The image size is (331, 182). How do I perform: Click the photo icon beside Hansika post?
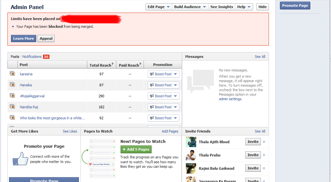pos(12,84)
